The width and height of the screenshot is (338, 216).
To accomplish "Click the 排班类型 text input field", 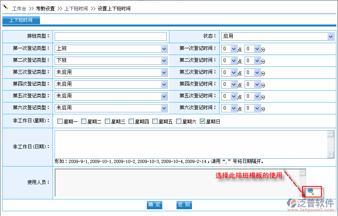I will (110, 36).
